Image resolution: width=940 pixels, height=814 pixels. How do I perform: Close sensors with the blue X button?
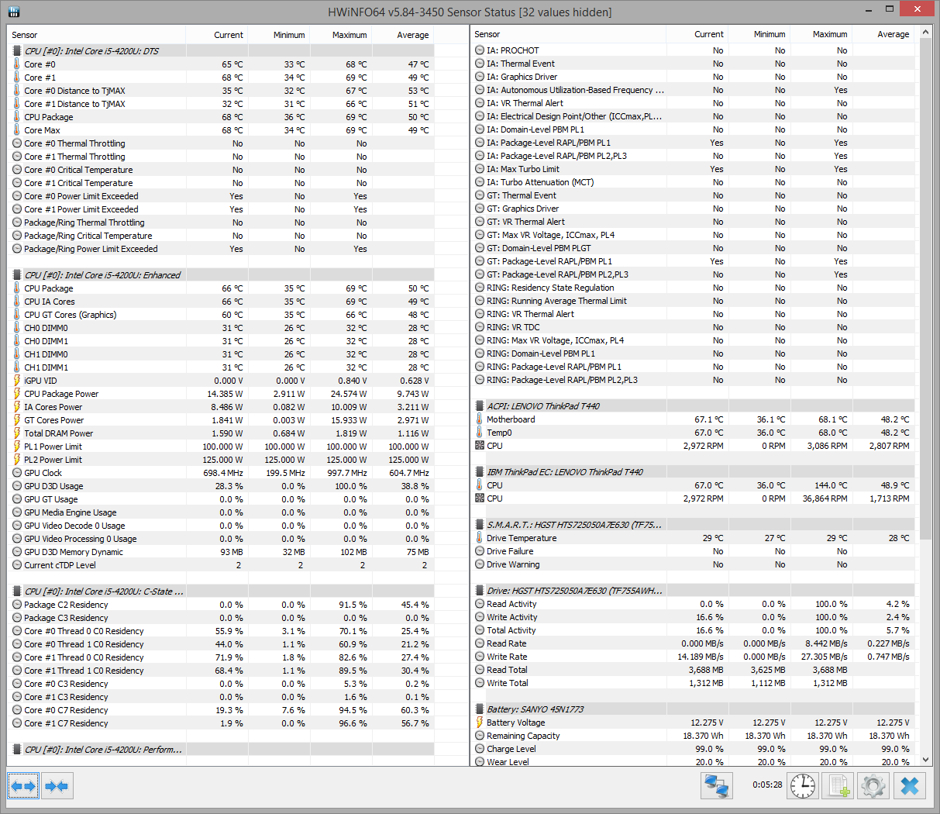[910, 786]
